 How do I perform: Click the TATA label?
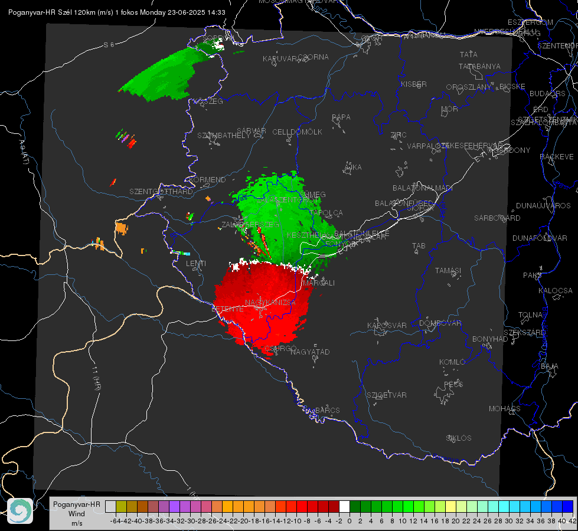(x=469, y=54)
